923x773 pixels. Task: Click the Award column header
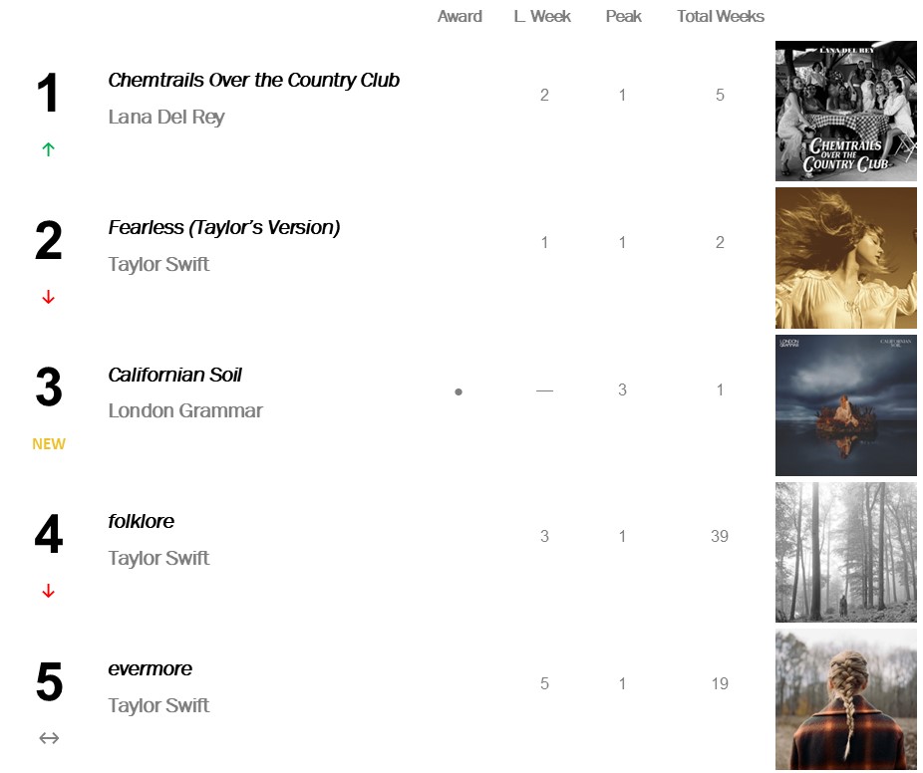460,17
